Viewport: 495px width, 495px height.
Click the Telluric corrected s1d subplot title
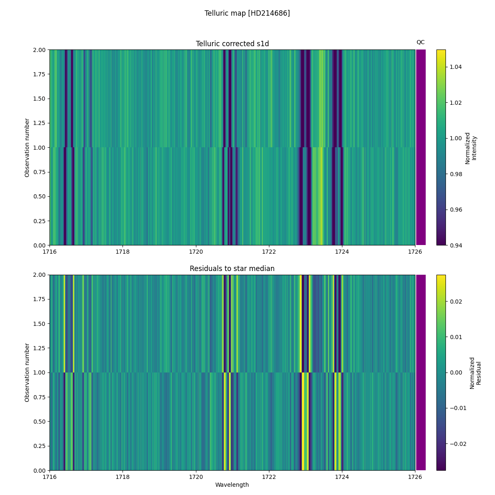pyautogui.click(x=232, y=43)
